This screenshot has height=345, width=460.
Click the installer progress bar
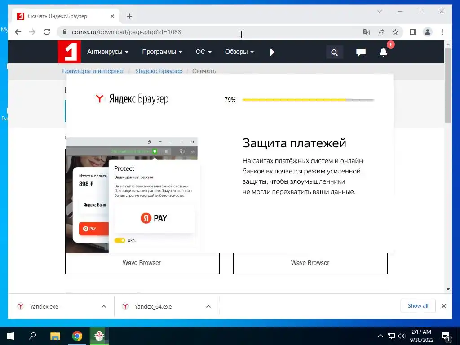click(x=308, y=100)
